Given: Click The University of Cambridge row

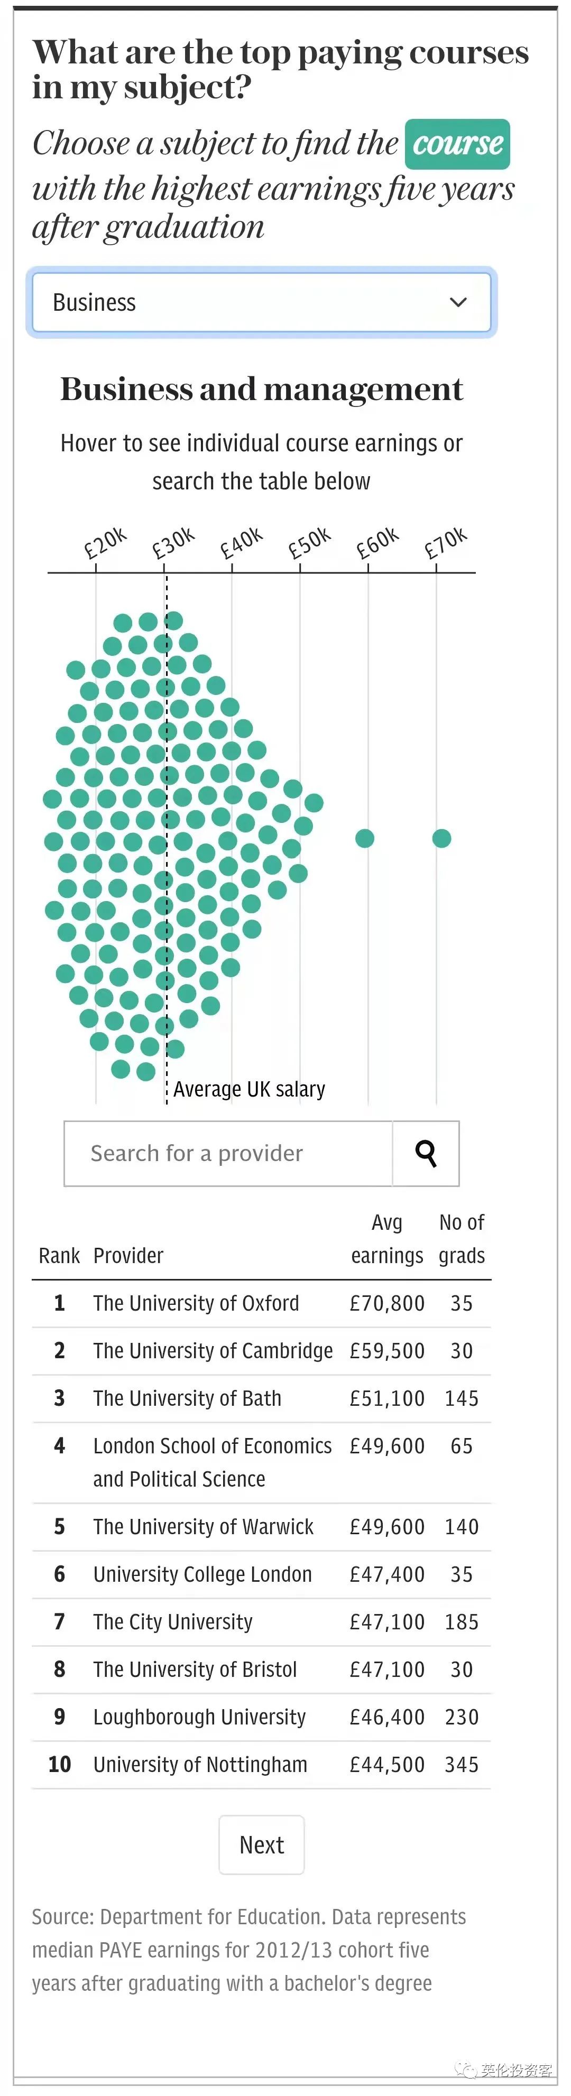Looking at the screenshot, I should pos(262,1351).
